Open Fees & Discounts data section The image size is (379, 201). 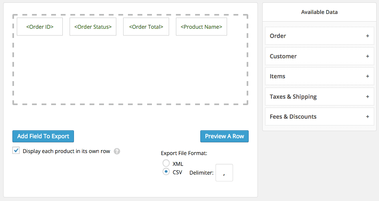tap(293, 117)
